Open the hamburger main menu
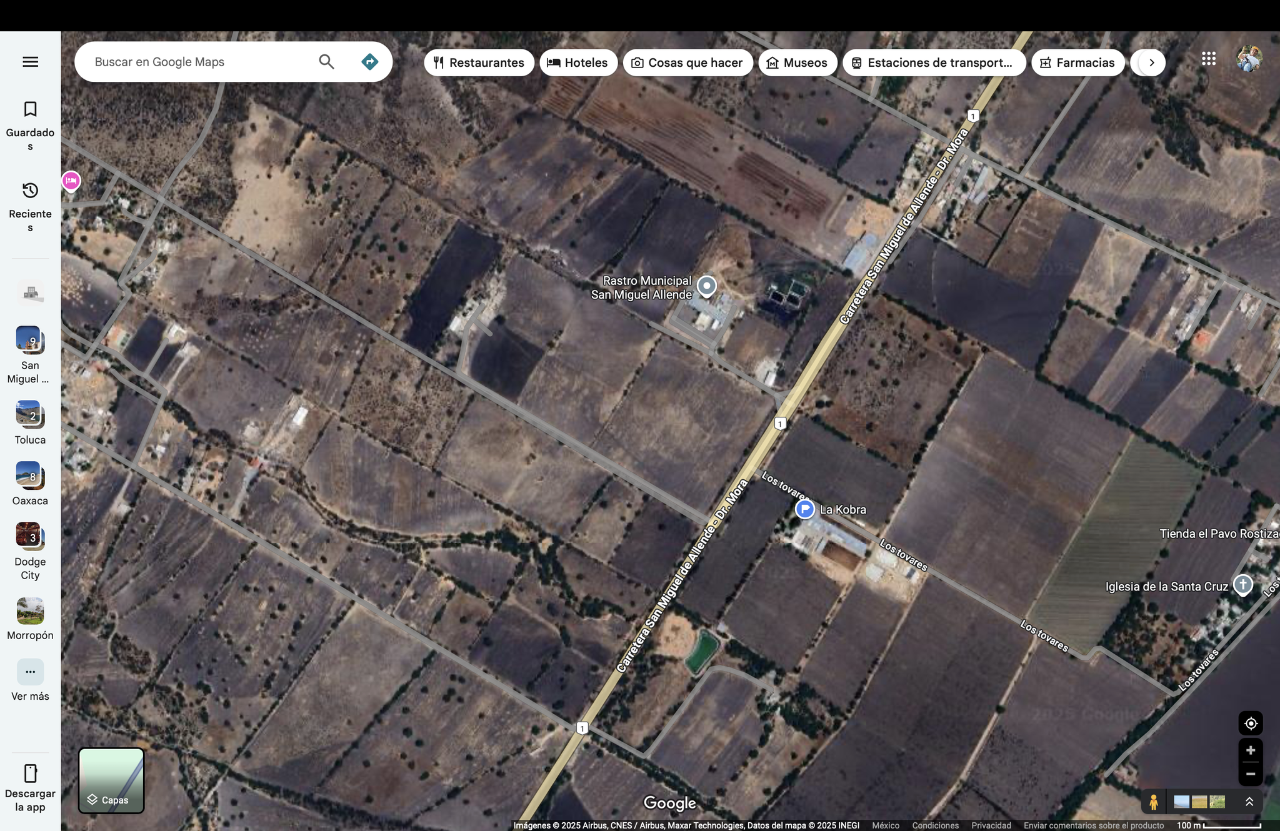Screen dimensions: 1280x831 [30, 62]
